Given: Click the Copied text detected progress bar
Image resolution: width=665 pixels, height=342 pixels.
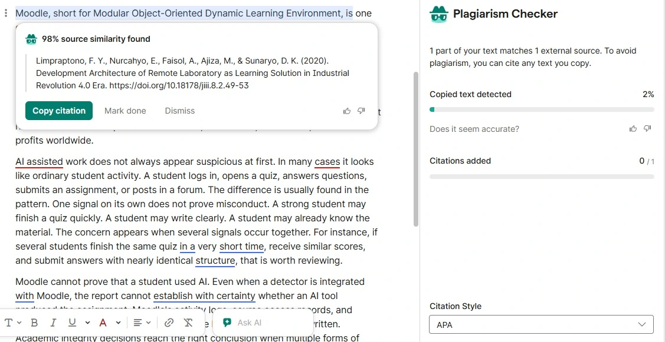Looking at the screenshot, I should [x=542, y=109].
